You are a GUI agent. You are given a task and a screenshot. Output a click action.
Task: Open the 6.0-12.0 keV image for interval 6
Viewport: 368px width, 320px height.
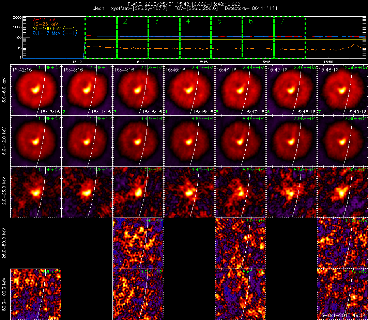[x=291, y=141]
